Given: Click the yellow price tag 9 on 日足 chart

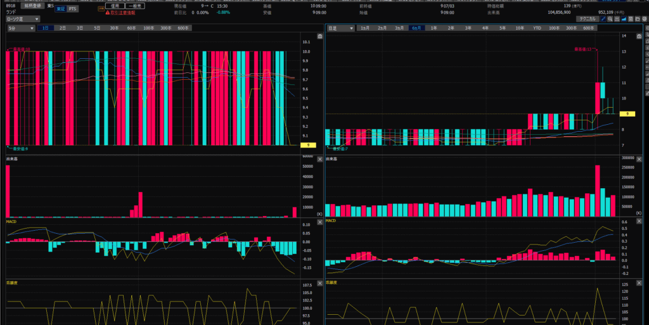Looking at the screenshot, I should pyautogui.click(x=627, y=113).
